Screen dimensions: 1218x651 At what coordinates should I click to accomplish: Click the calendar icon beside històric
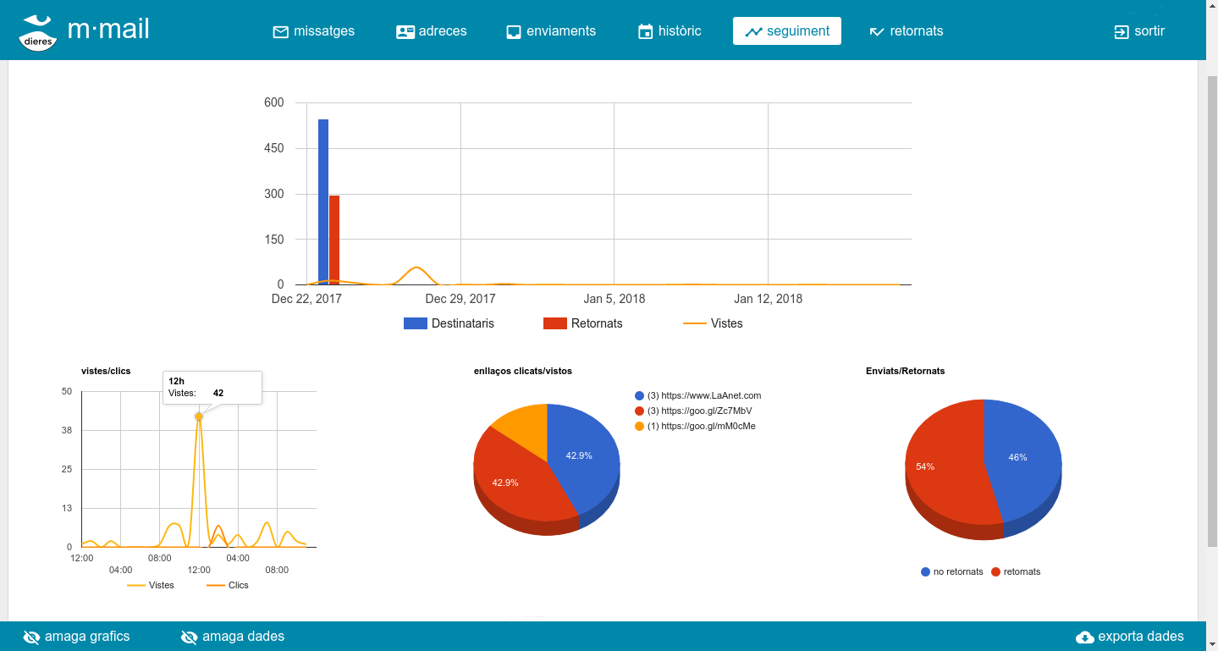pyautogui.click(x=645, y=31)
